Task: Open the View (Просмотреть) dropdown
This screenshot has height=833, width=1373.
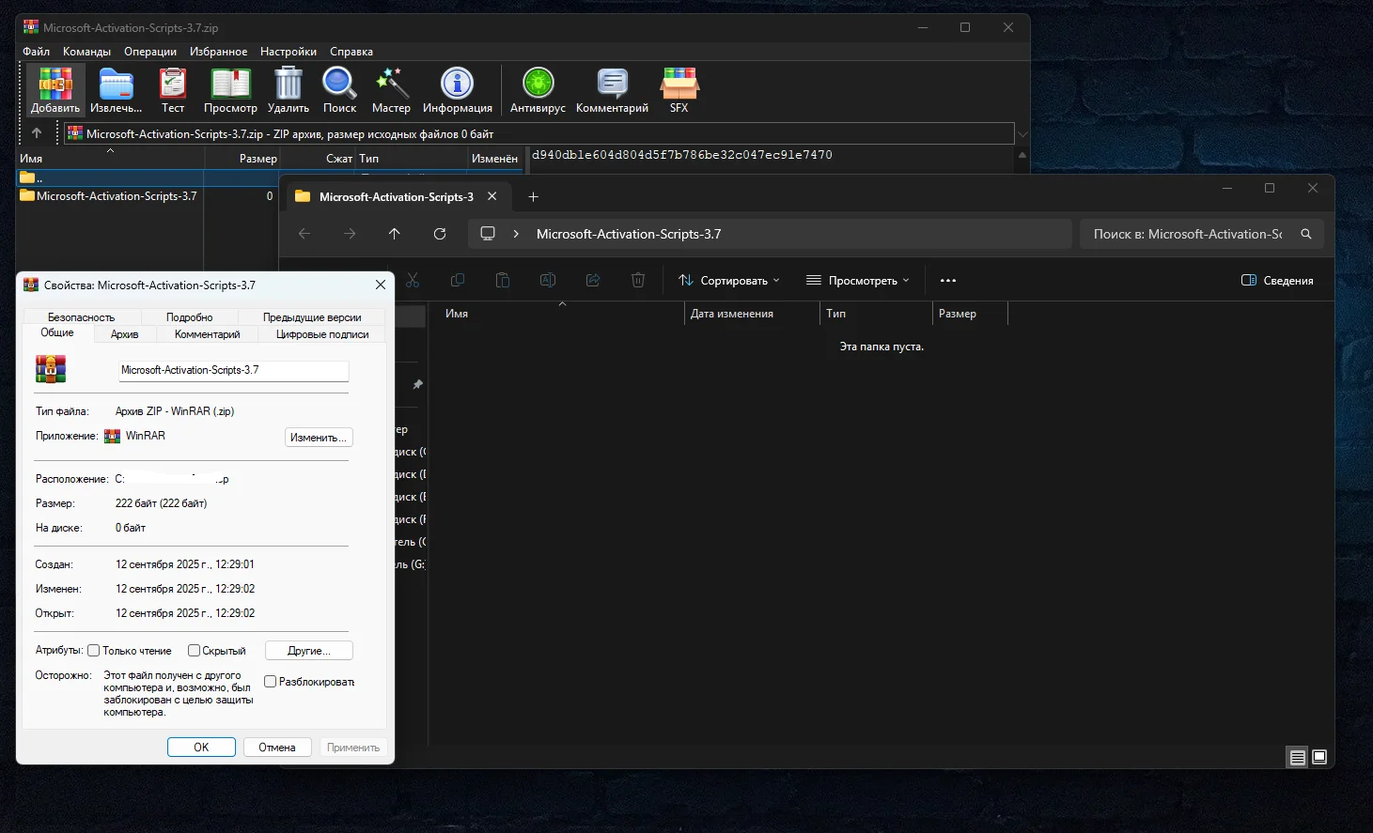Action: [858, 281]
